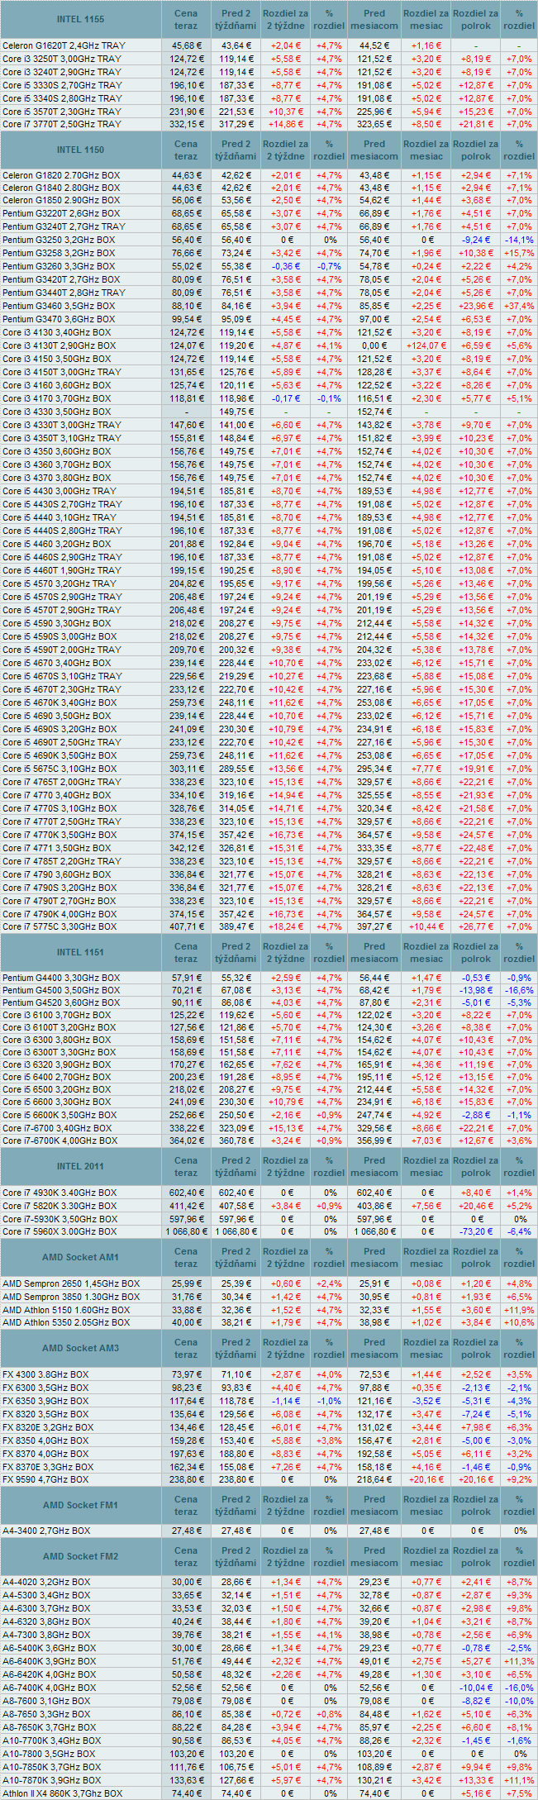The height and width of the screenshot is (1800, 538).
Task: Click Athlon II X4 860K 3,7Ghz BOX row name
Action: pyautogui.click(x=62, y=1793)
